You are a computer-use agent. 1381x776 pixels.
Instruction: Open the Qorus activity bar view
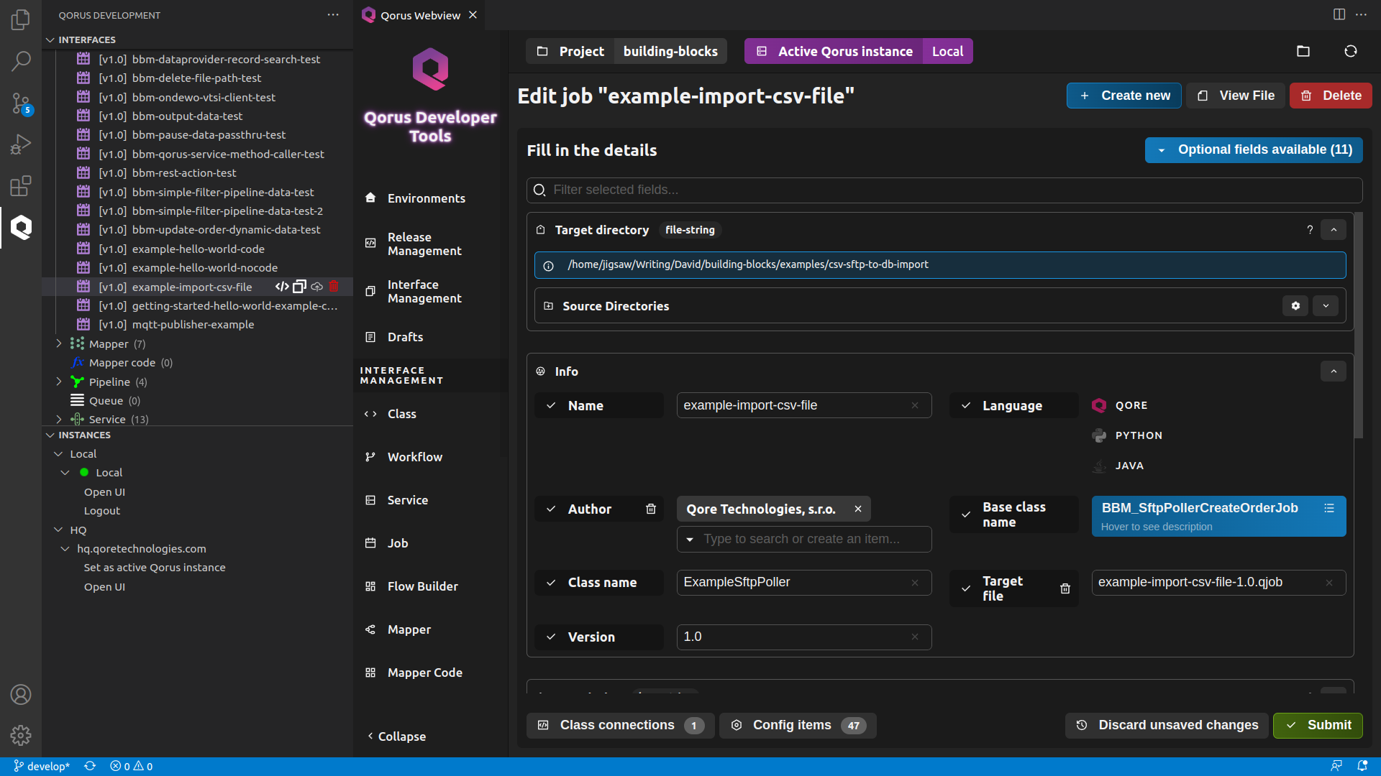pyautogui.click(x=21, y=228)
